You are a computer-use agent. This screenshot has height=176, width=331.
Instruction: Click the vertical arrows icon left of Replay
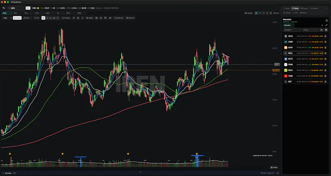82,18
